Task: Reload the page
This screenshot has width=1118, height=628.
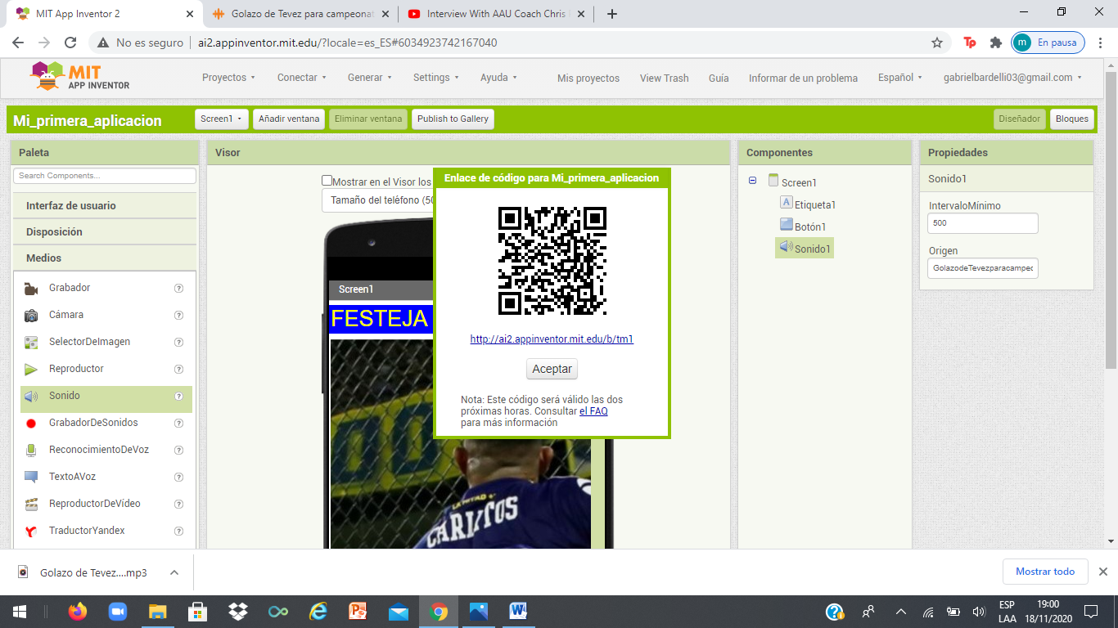Action: tap(70, 43)
